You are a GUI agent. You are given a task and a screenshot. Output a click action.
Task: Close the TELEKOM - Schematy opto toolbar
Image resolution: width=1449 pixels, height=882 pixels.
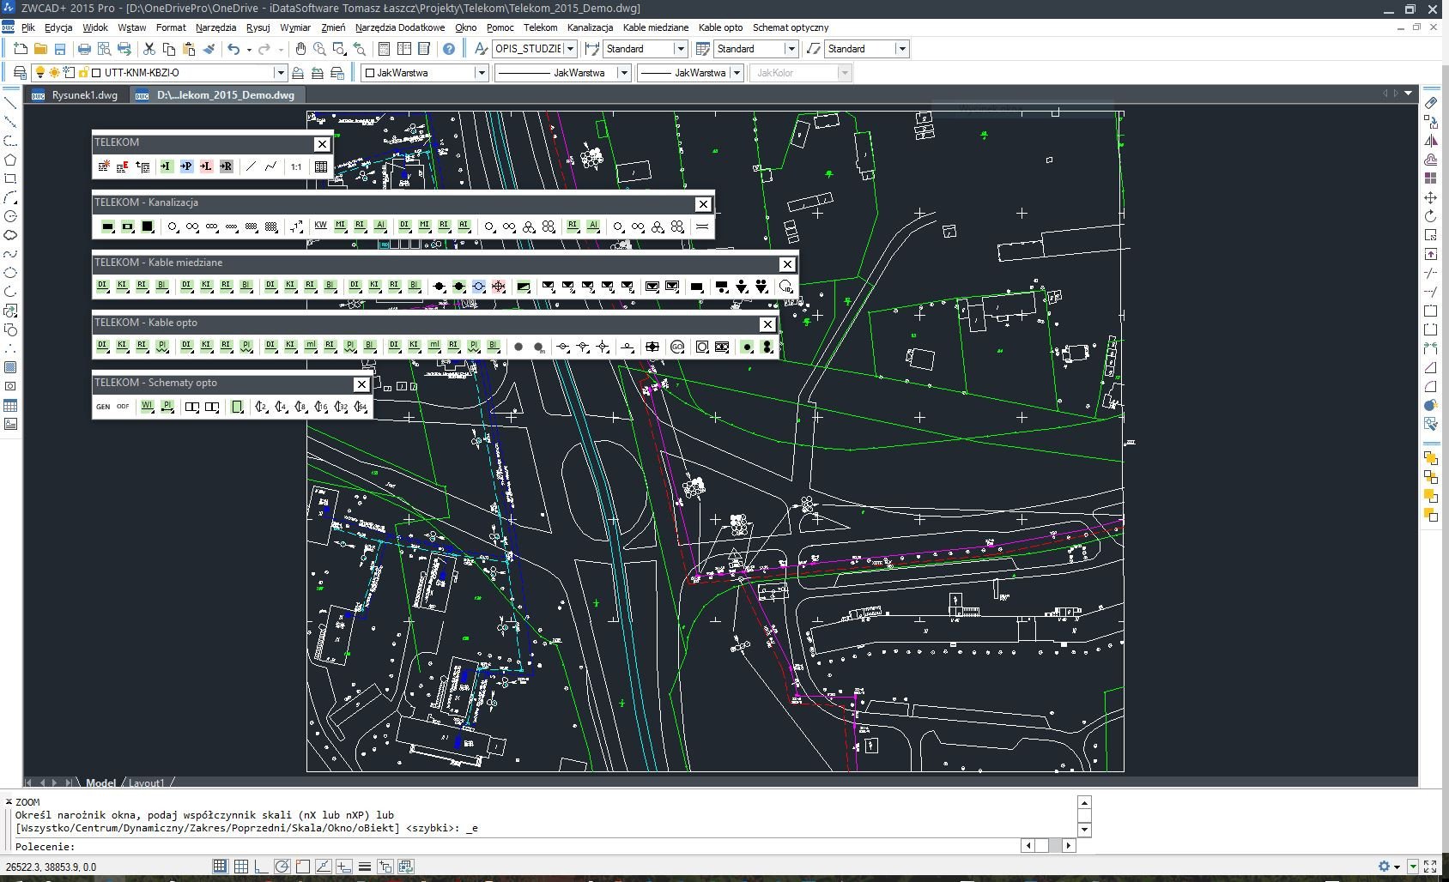pyautogui.click(x=361, y=384)
